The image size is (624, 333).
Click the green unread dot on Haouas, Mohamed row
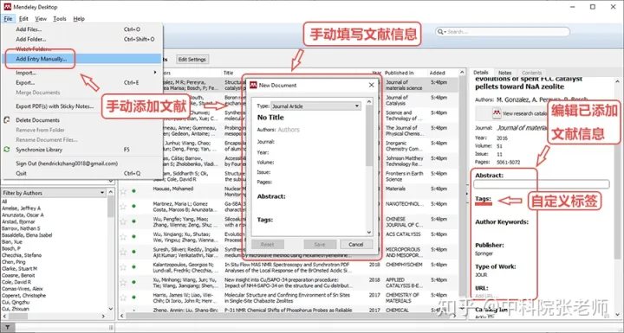pyautogui.click(x=133, y=191)
